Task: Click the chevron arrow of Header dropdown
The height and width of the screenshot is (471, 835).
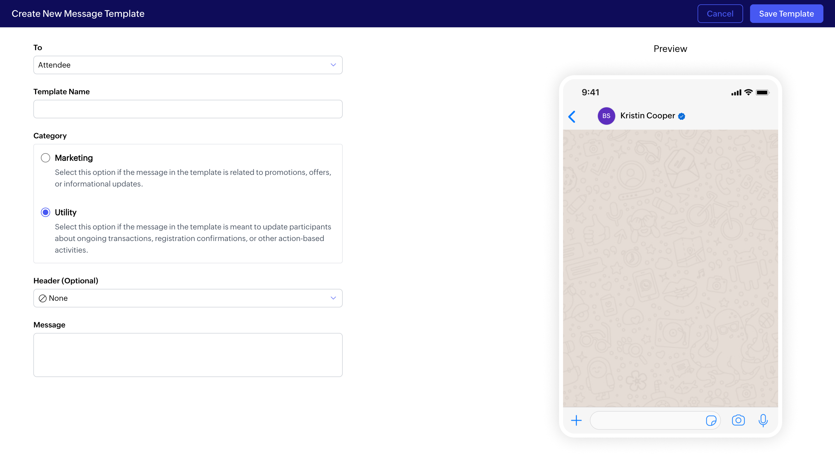Action: point(333,298)
